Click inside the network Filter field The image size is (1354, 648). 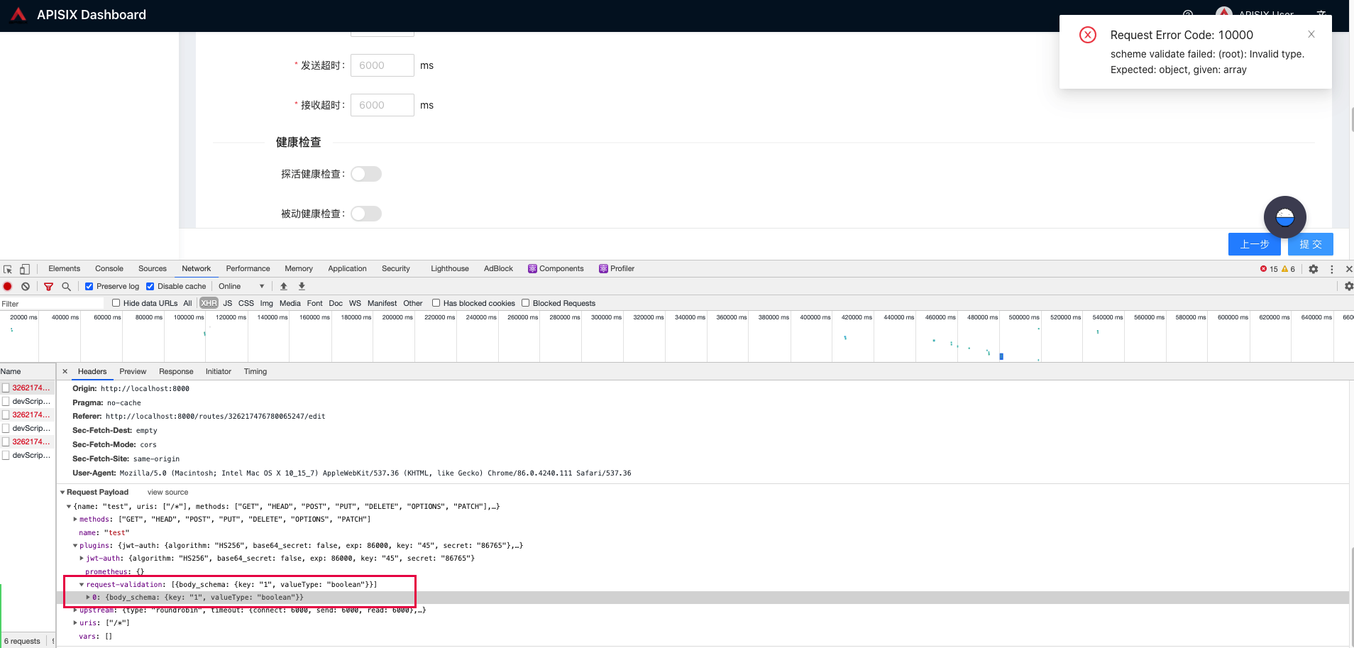pyautogui.click(x=50, y=303)
